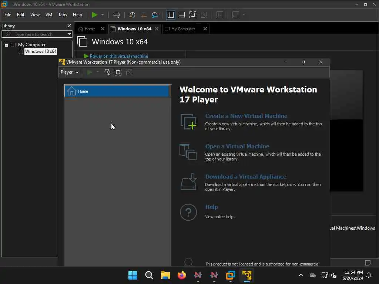Toggle the Show Library sidebar icon

(170, 15)
